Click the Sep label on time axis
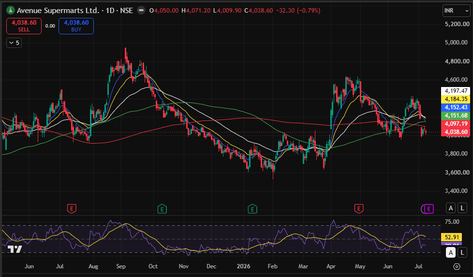473x277 pixels. (120, 266)
